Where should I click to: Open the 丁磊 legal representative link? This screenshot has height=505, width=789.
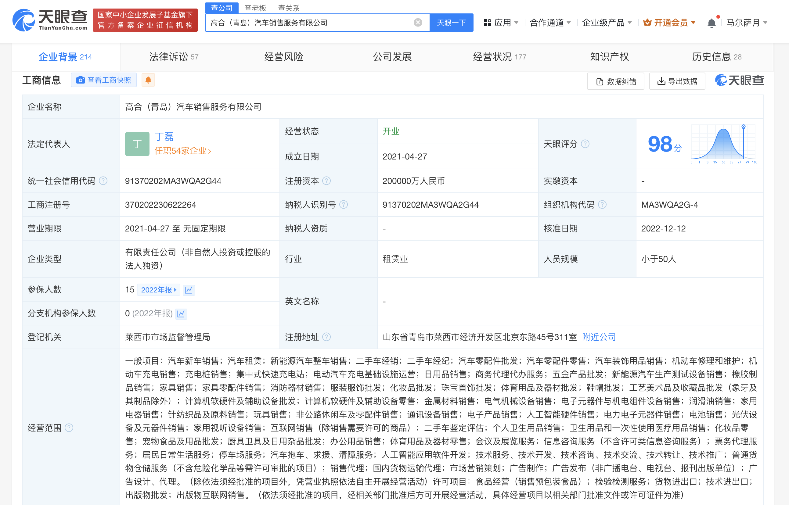(x=164, y=136)
